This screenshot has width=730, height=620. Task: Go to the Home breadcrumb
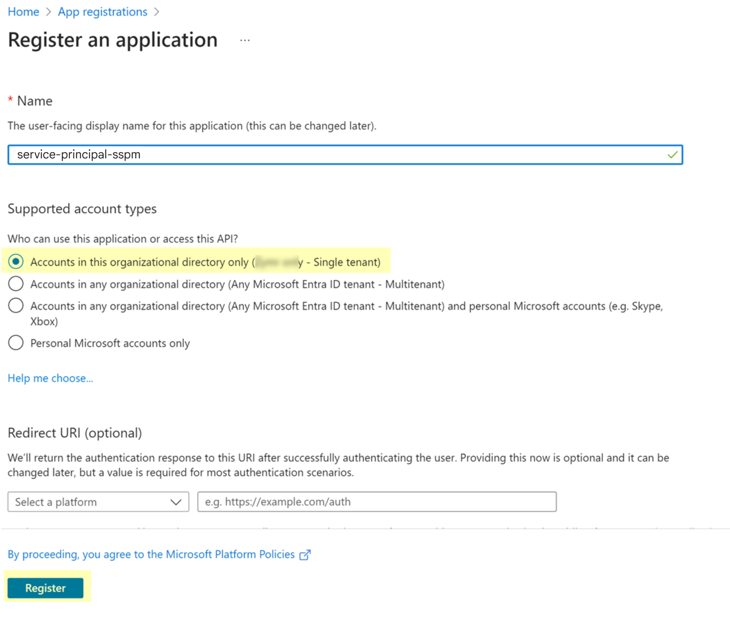pyautogui.click(x=23, y=12)
